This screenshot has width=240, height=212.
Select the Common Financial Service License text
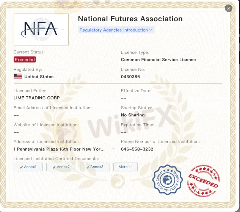pos(158,60)
